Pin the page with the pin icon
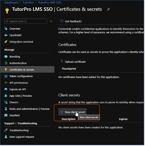The height and width of the screenshot is (146, 145). tap(108, 9)
